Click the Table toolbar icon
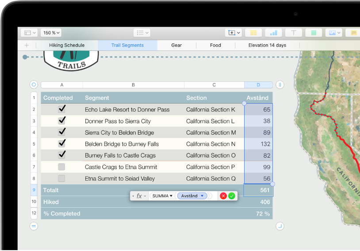 point(253,33)
